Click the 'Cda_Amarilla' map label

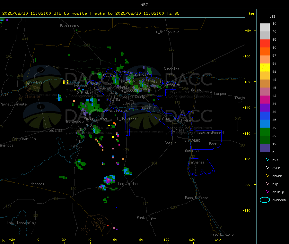click(x=24, y=139)
